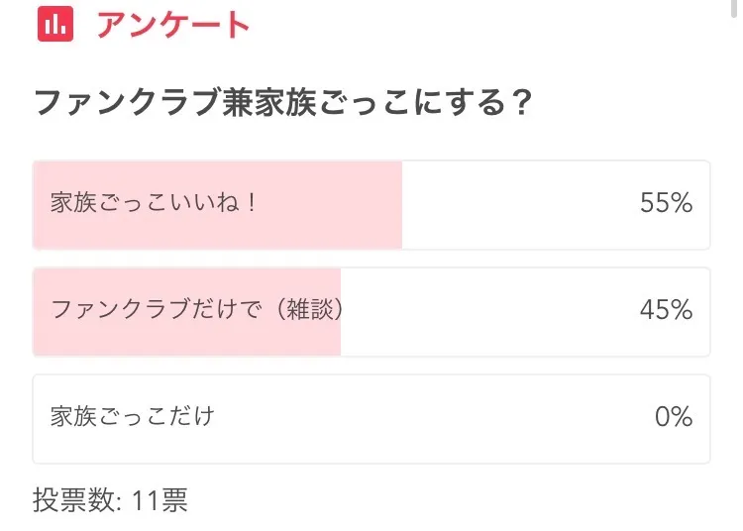Image resolution: width=743 pixels, height=531 pixels.
Task: Pick the 家族ごっこだけ option label
Action: [132, 417]
